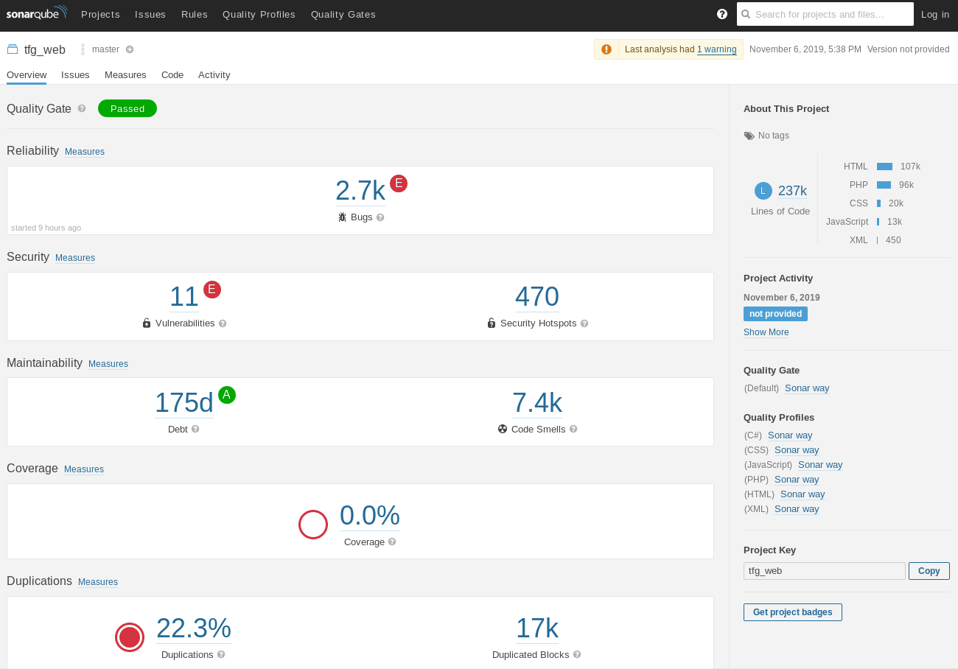Click Get project badges button

[x=793, y=612]
